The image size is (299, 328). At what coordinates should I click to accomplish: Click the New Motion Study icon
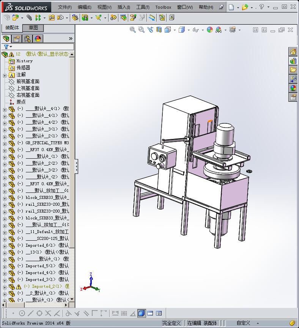tap(113, 17)
